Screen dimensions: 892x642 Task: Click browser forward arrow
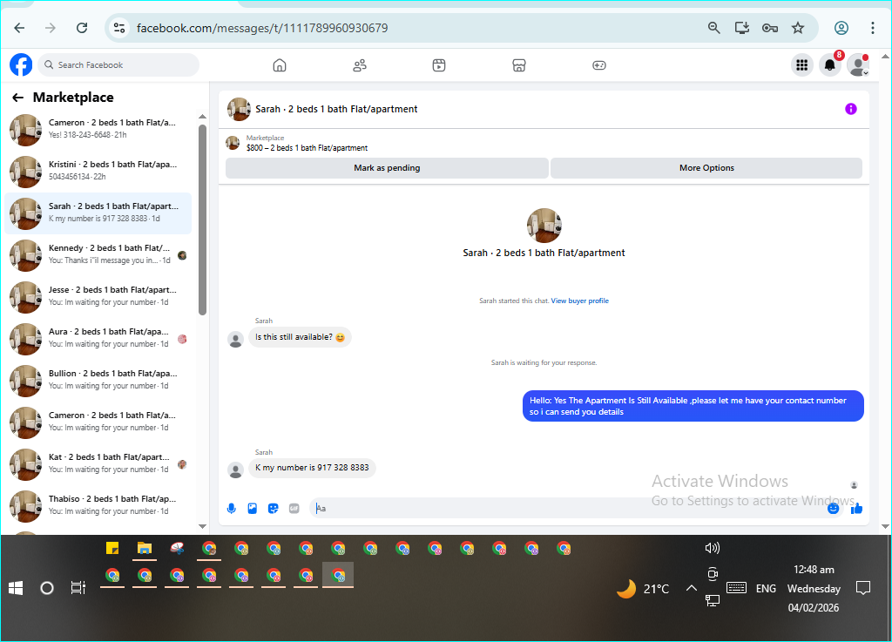tap(51, 28)
